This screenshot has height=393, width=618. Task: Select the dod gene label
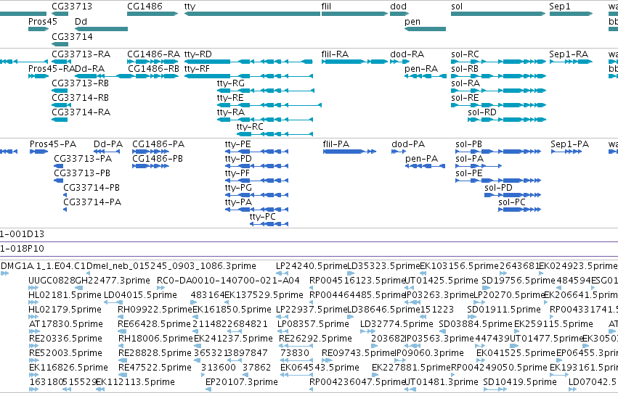coord(398,7)
